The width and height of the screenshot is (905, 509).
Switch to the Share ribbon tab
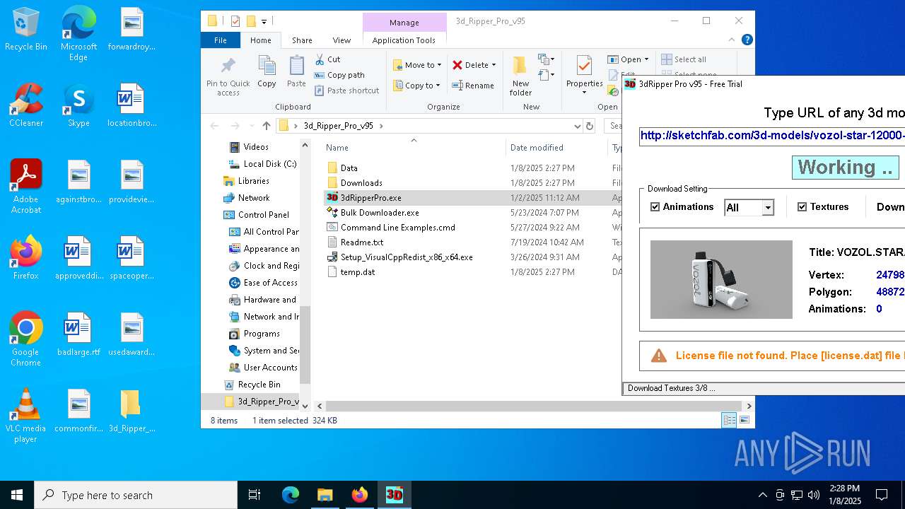302,40
